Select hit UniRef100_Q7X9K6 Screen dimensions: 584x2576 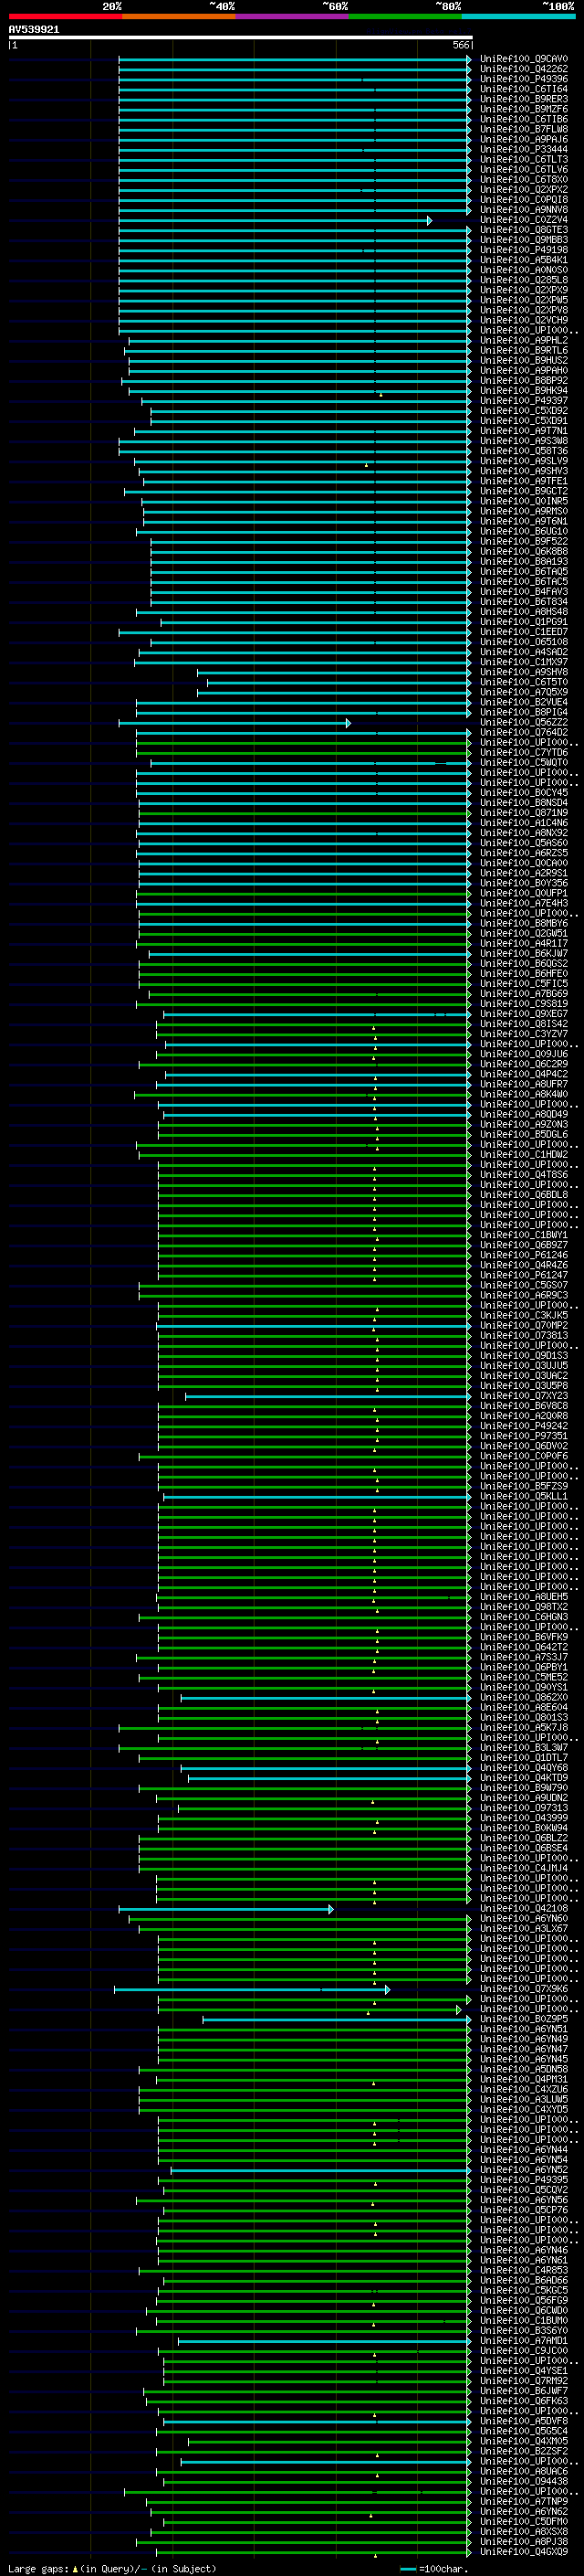click(524, 1989)
